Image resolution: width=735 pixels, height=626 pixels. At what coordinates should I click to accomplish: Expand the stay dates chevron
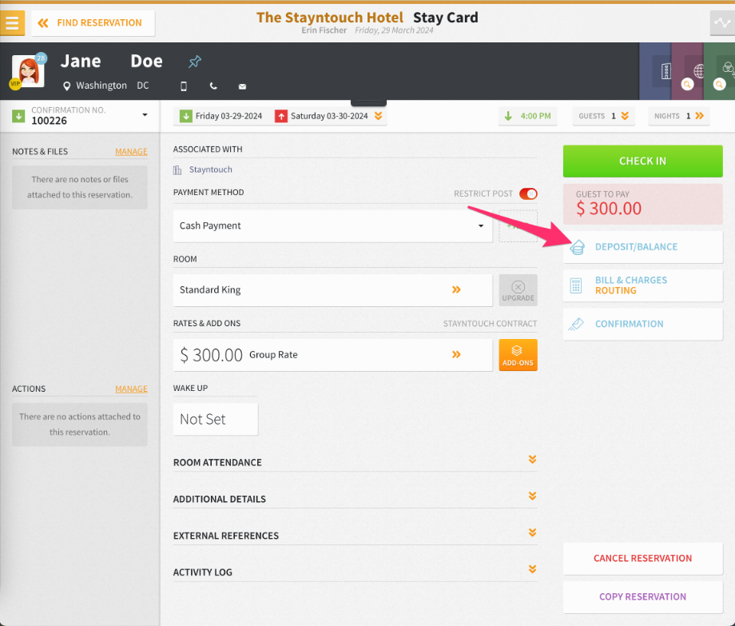[378, 116]
